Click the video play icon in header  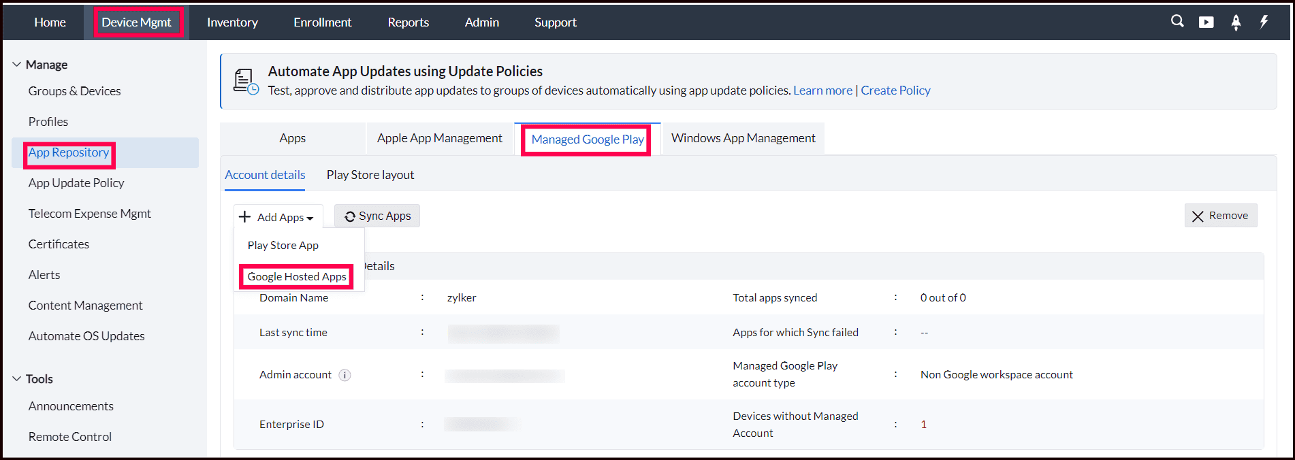pos(1206,22)
